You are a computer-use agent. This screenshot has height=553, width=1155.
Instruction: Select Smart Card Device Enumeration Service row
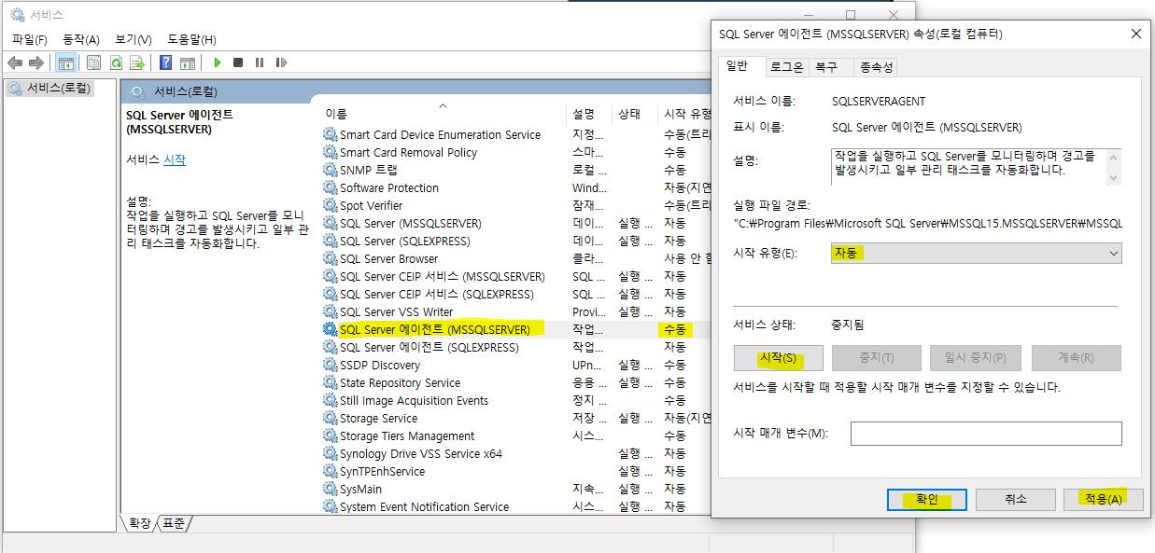516,134
